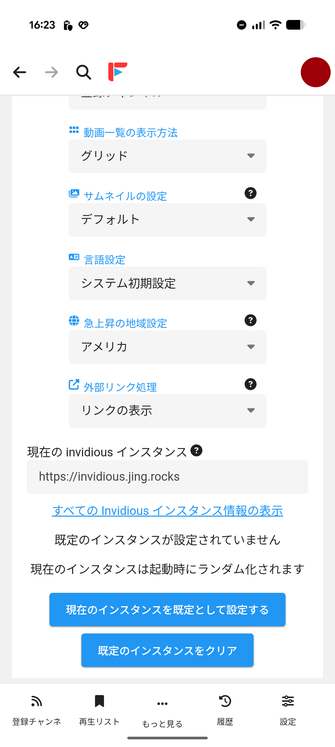Tap the back arrow icon
The height and width of the screenshot is (747, 335).
pyautogui.click(x=20, y=72)
